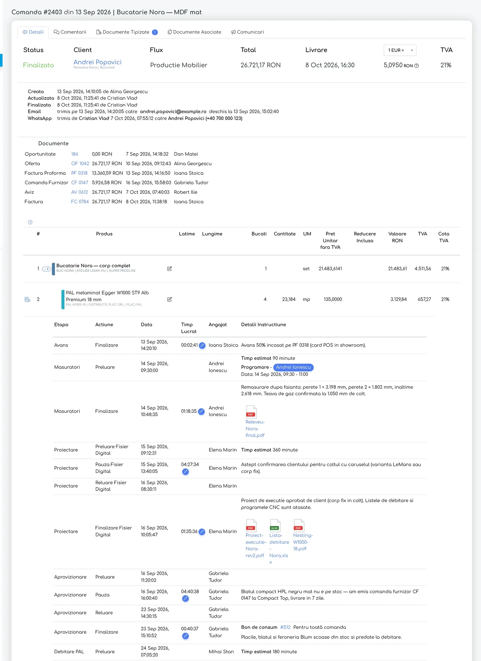Open the Documente Asociate tab
Image resolution: width=481 pixels, height=661 pixels.
pos(194,32)
